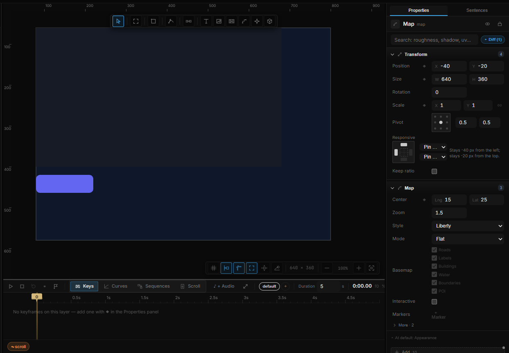Add a keyframe for Position
This screenshot has width=509, height=353.
coord(424,66)
